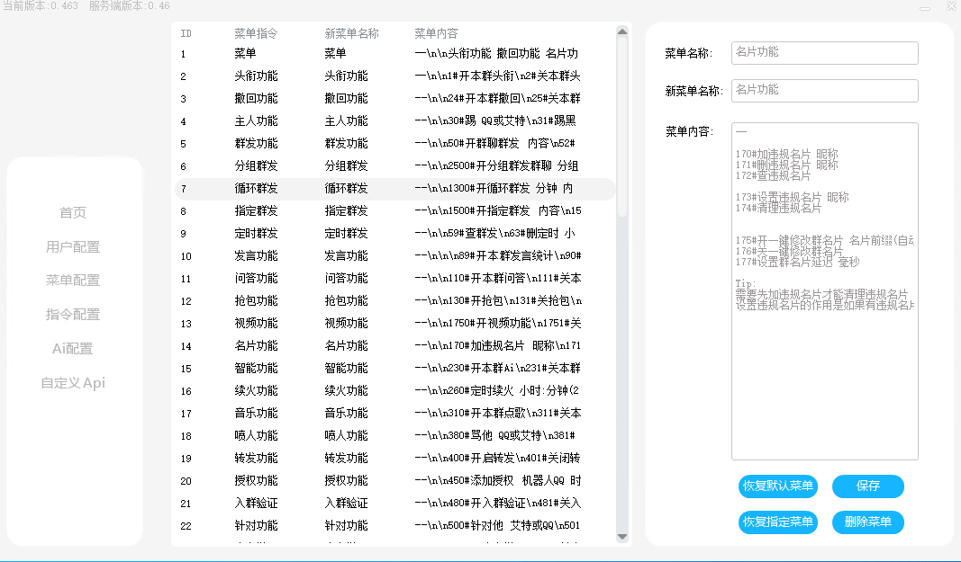Select the 名片功能 row with ID 14
961x562 pixels.
coord(394,346)
